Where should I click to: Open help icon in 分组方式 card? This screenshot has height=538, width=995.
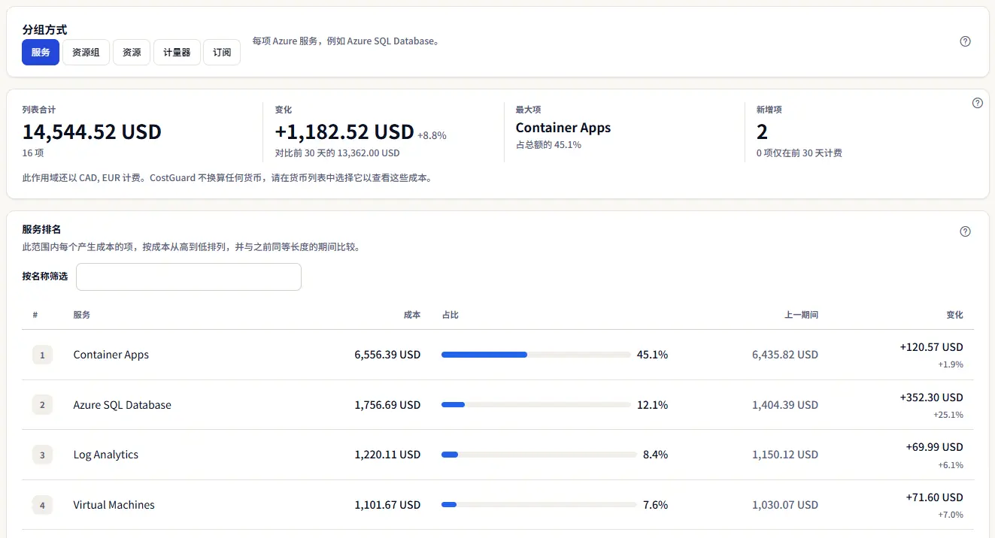pyautogui.click(x=966, y=41)
